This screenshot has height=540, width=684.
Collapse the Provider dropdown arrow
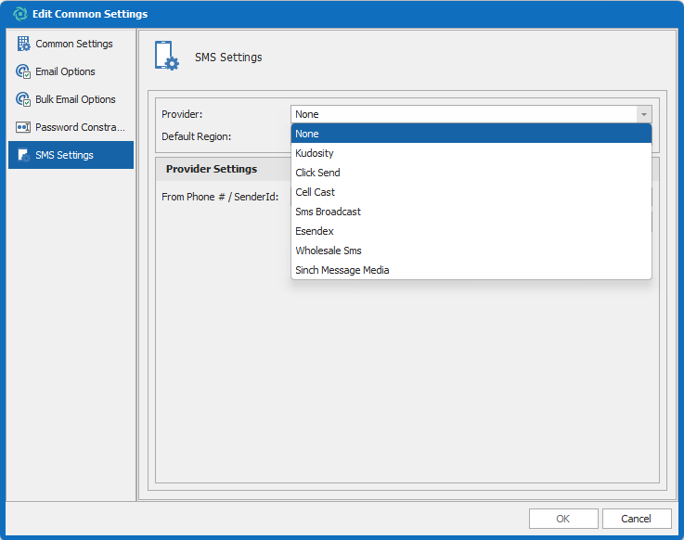tap(643, 114)
